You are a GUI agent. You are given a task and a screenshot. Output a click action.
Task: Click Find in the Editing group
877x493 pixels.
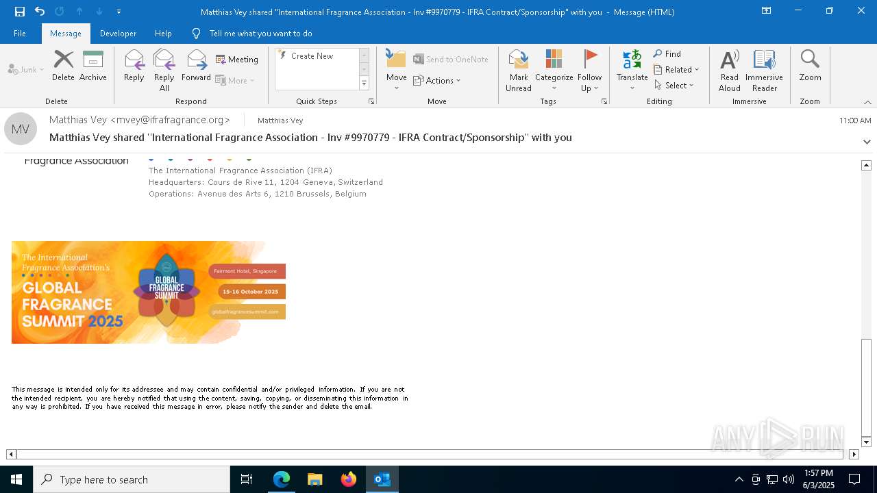[667, 54]
